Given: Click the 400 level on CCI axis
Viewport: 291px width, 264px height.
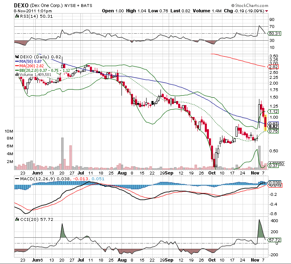Looking at the screenshot, I should click(x=275, y=221).
